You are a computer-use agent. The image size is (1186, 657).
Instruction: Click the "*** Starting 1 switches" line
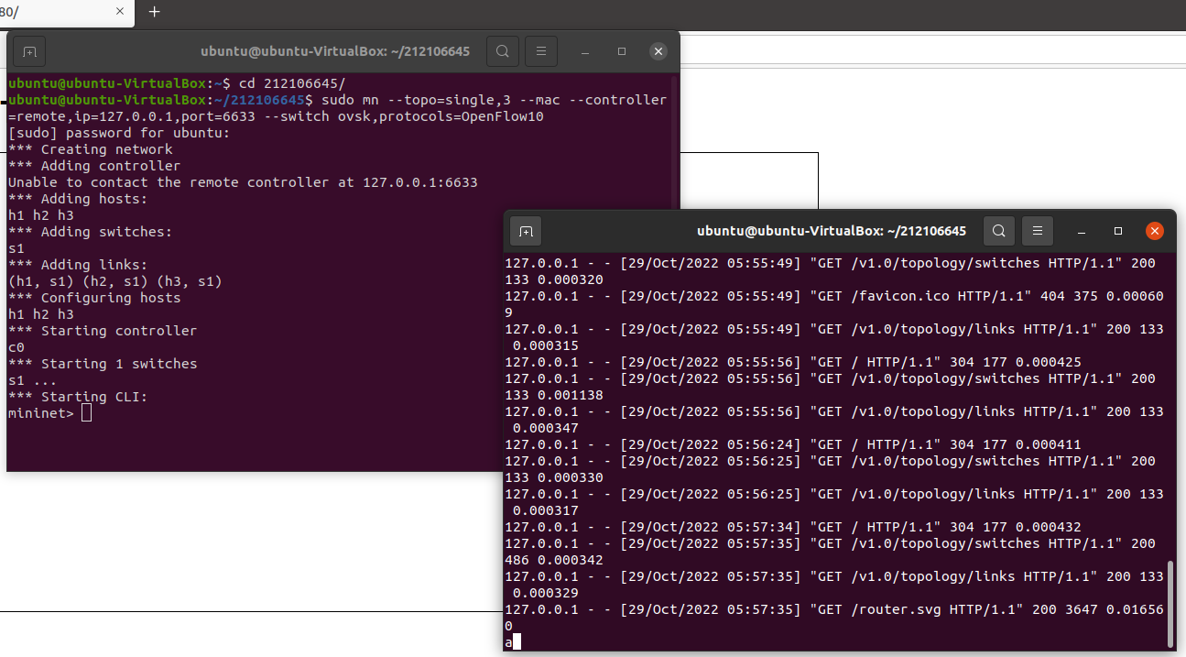[103, 364]
